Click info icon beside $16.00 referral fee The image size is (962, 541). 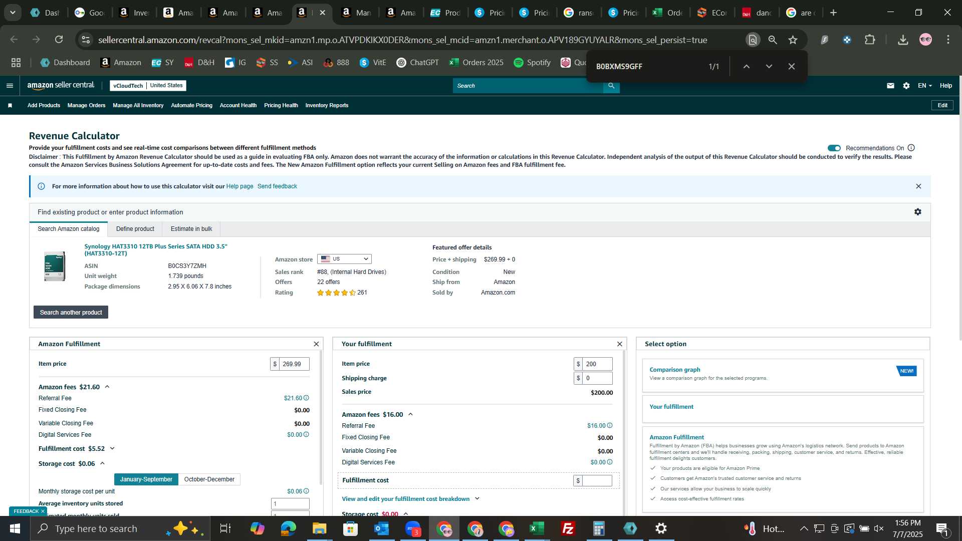click(610, 426)
